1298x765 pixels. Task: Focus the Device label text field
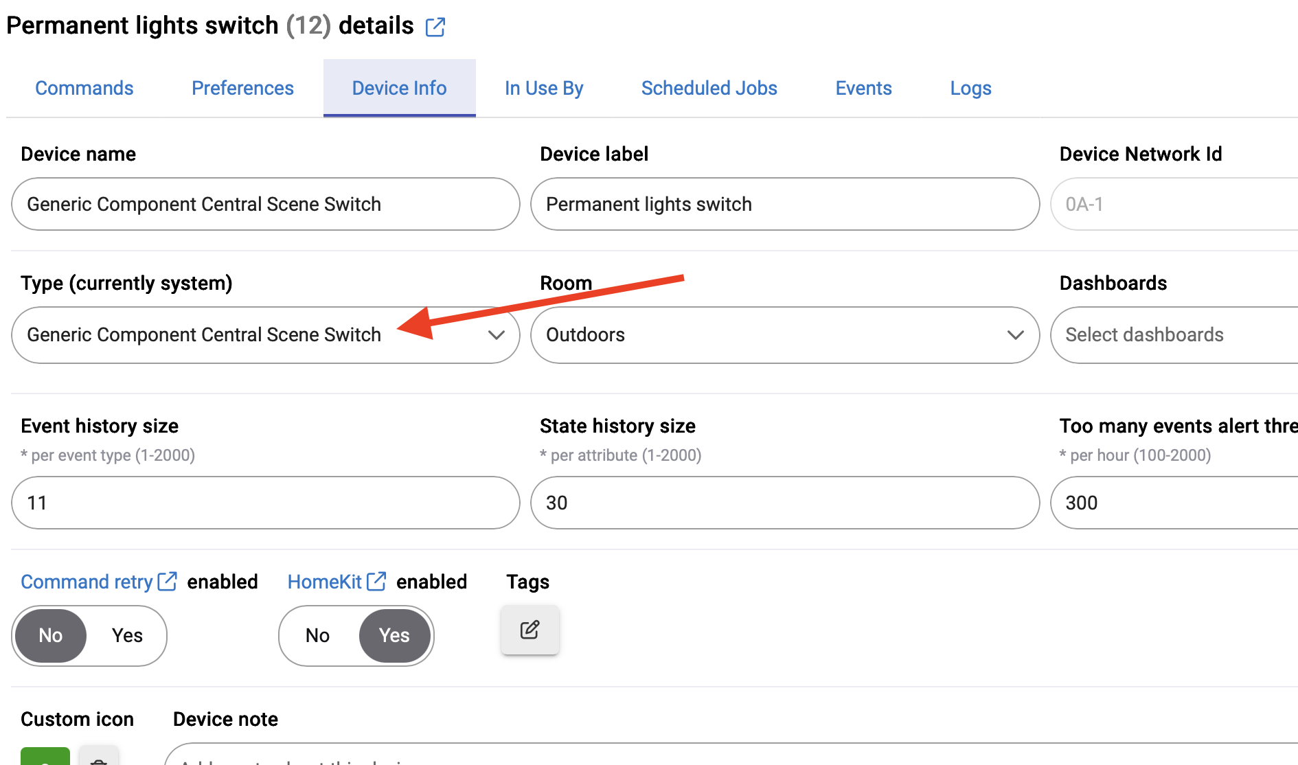(x=784, y=205)
